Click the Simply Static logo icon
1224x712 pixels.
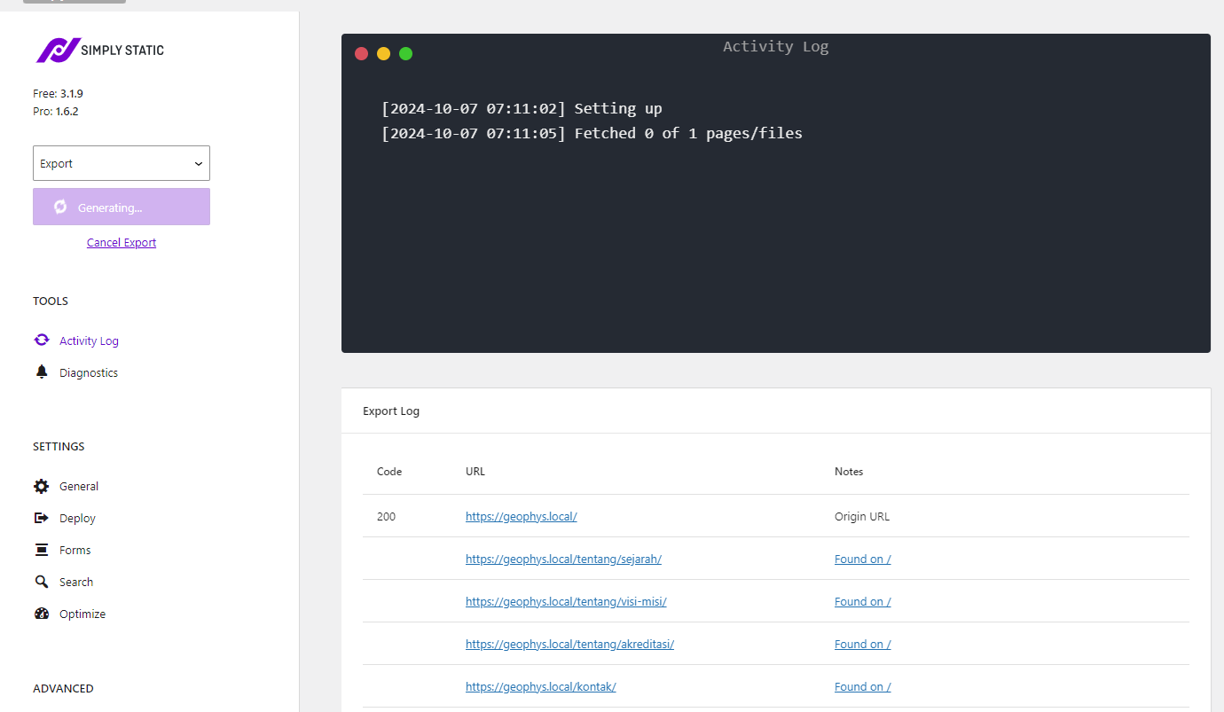[57, 51]
